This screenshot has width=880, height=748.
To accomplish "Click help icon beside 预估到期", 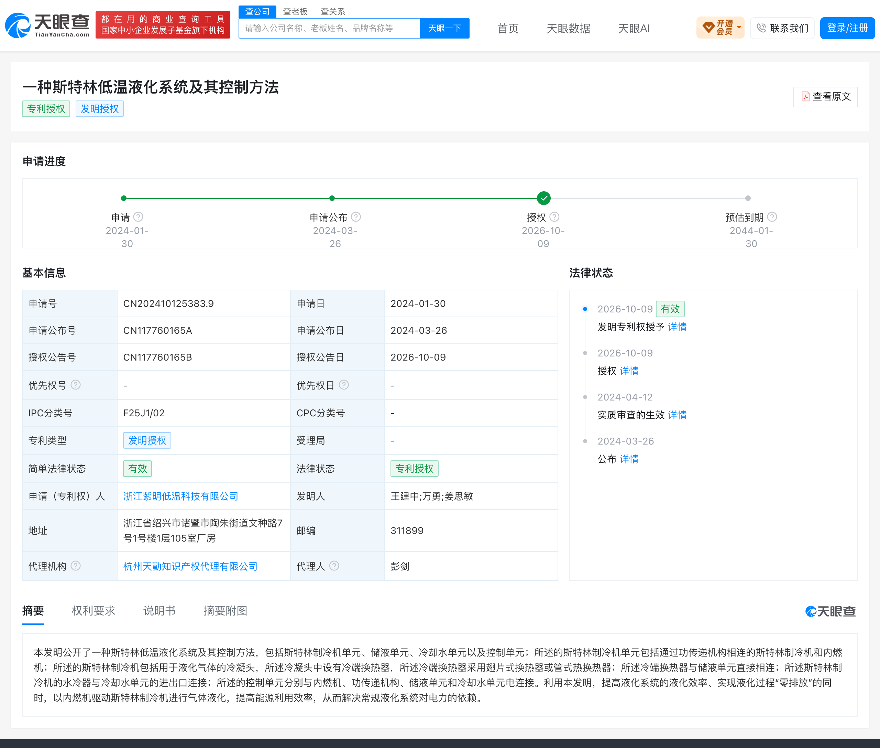I will coord(772,217).
